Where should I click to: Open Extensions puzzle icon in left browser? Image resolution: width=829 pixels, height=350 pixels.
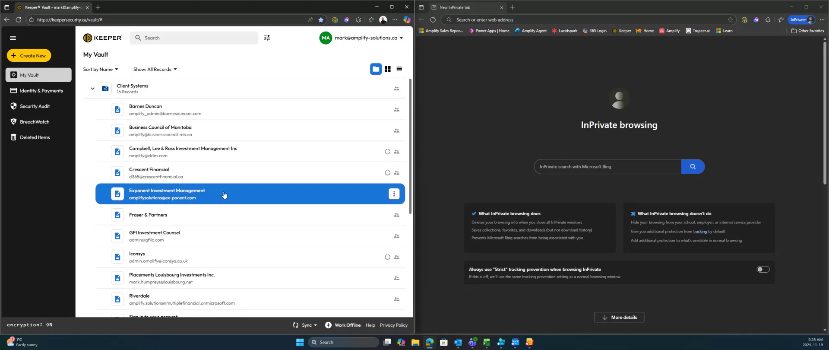(x=358, y=20)
